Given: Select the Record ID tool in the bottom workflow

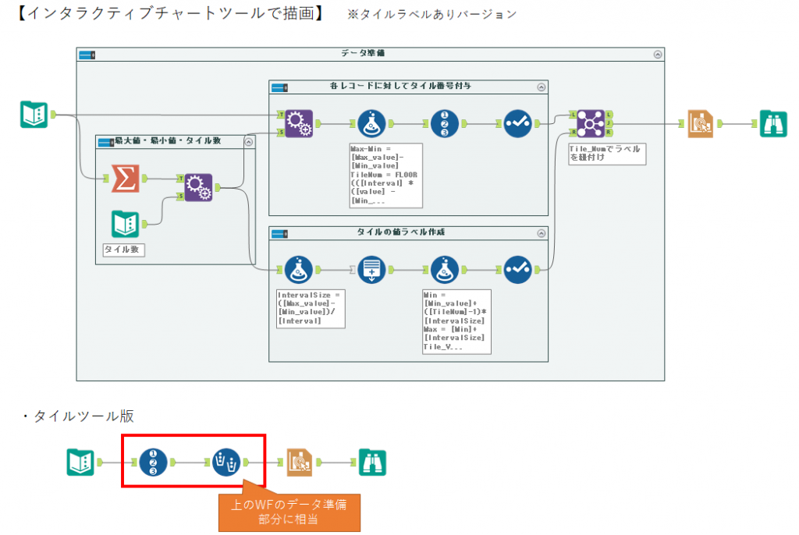Looking at the screenshot, I should click(x=152, y=462).
